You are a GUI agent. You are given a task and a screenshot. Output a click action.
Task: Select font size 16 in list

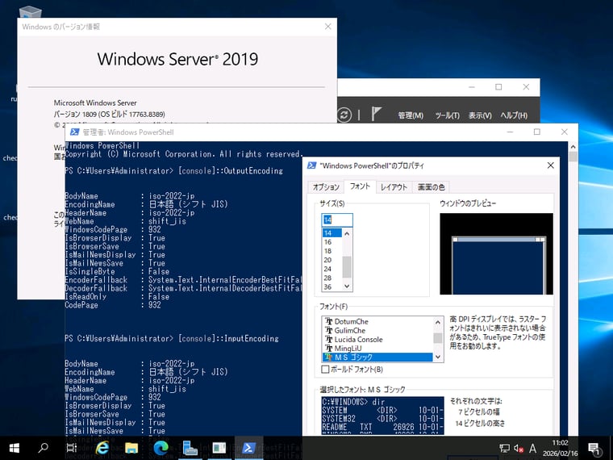(332, 242)
